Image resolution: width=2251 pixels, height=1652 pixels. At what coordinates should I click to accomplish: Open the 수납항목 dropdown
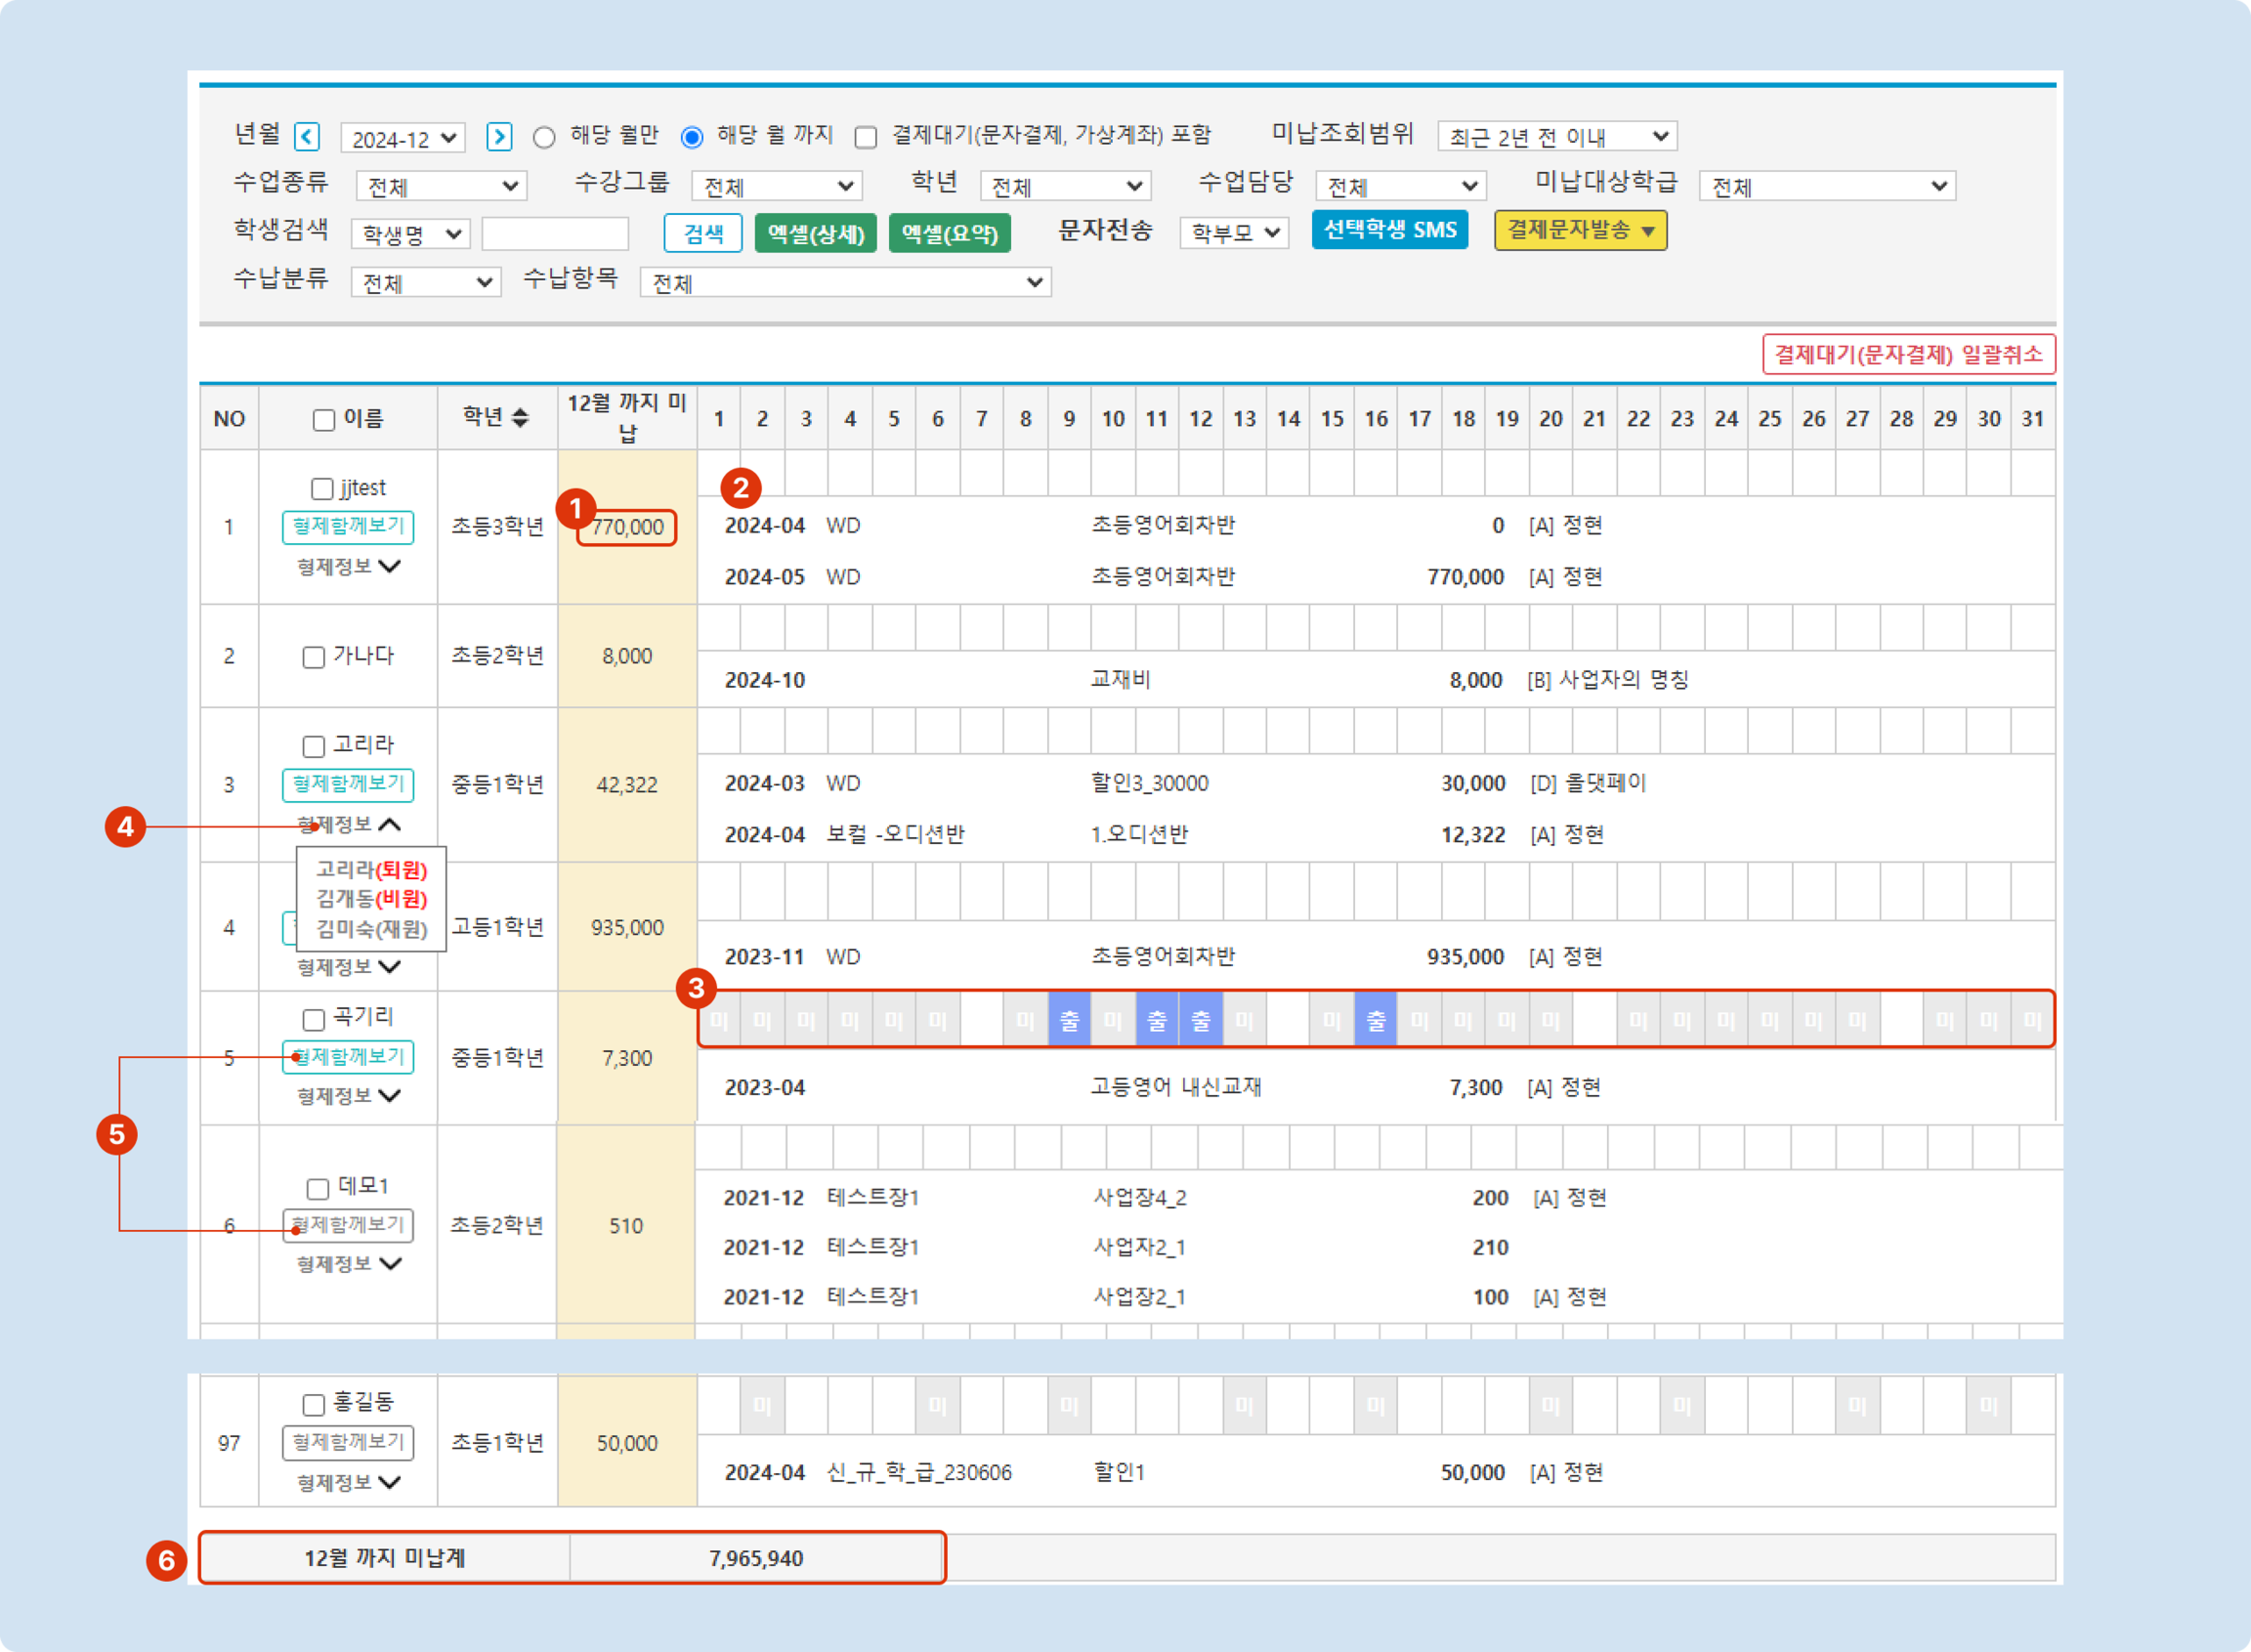click(x=845, y=283)
